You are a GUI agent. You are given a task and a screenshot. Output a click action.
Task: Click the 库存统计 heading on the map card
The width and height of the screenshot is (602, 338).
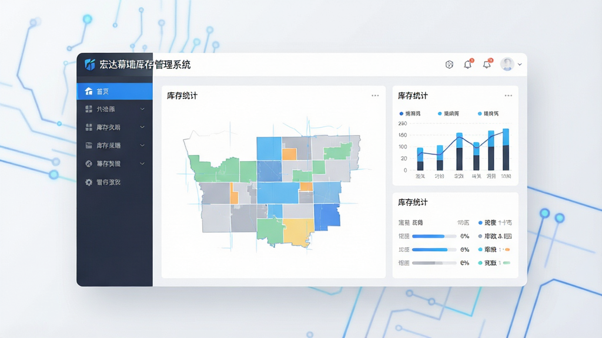point(182,96)
